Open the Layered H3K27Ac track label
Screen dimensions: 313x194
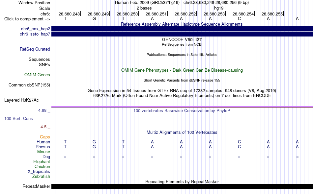coord(21,100)
